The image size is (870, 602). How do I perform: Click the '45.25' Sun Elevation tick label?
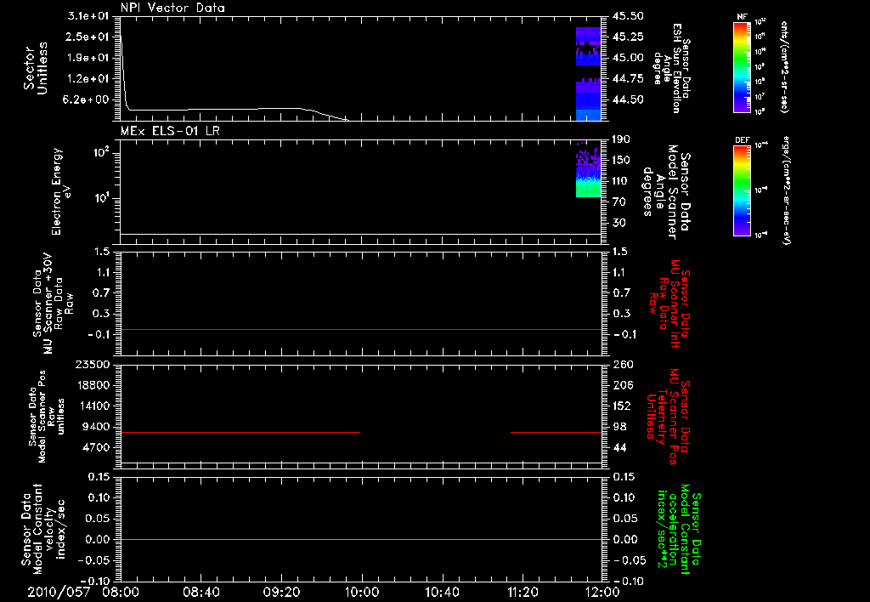click(628, 37)
